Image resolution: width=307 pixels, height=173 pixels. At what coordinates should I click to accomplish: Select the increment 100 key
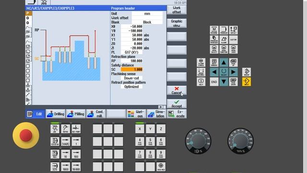pyautogui.click(x=76, y=154)
